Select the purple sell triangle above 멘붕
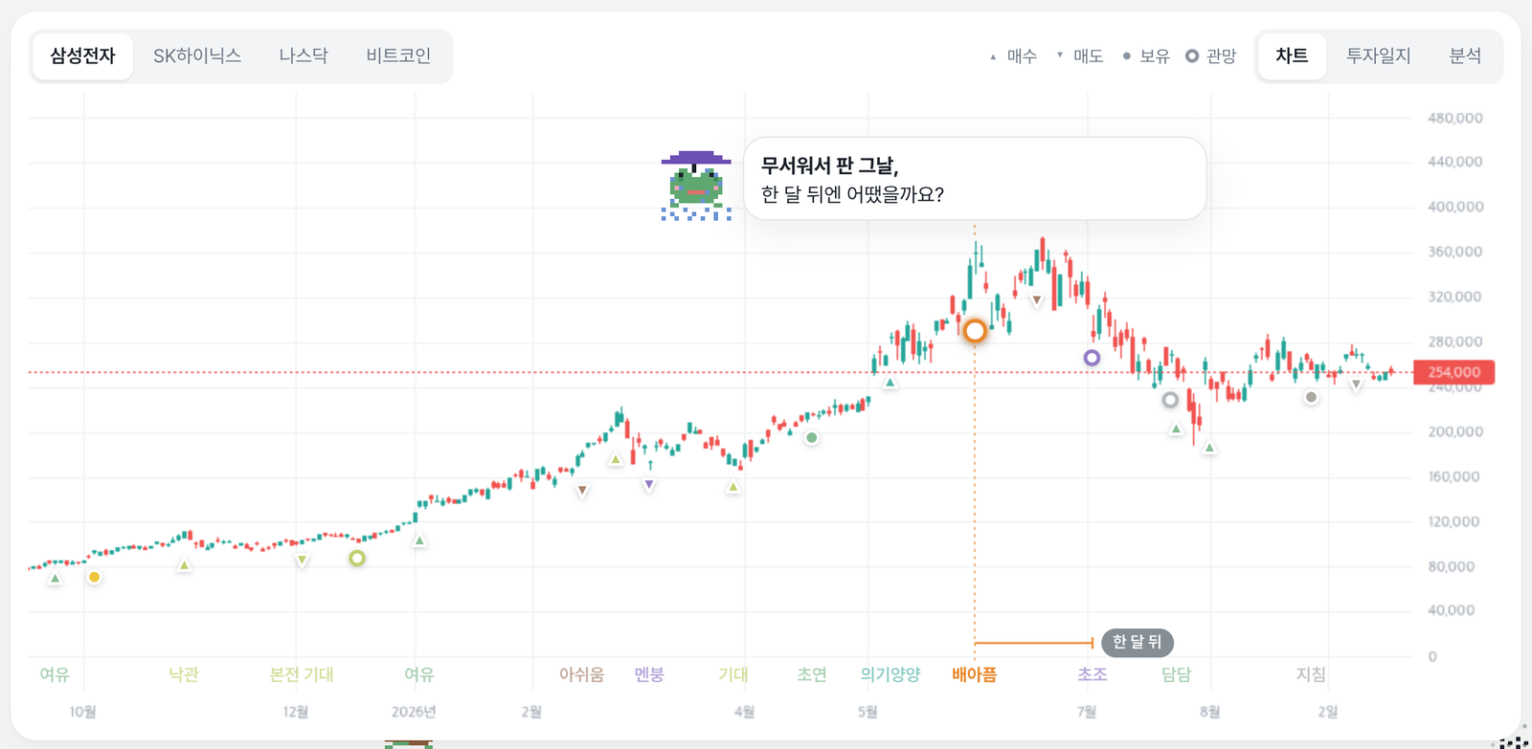The width and height of the screenshot is (1532, 749). [649, 485]
